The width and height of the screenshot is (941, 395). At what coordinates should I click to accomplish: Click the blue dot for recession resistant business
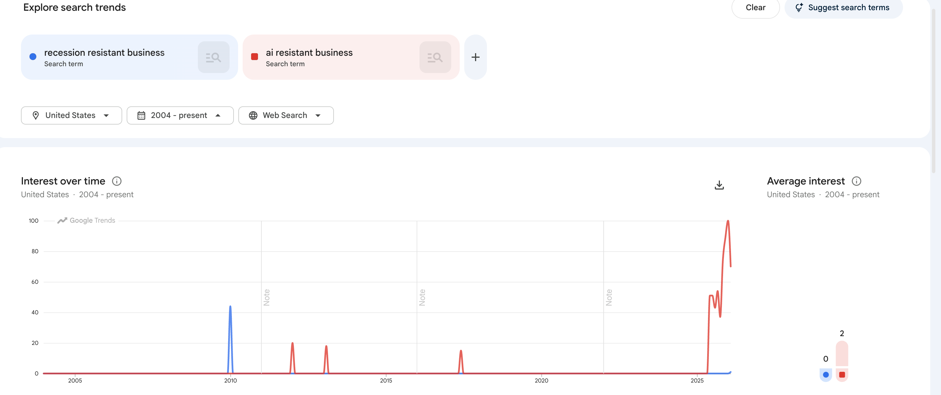pyautogui.click(x=33, y=57)
